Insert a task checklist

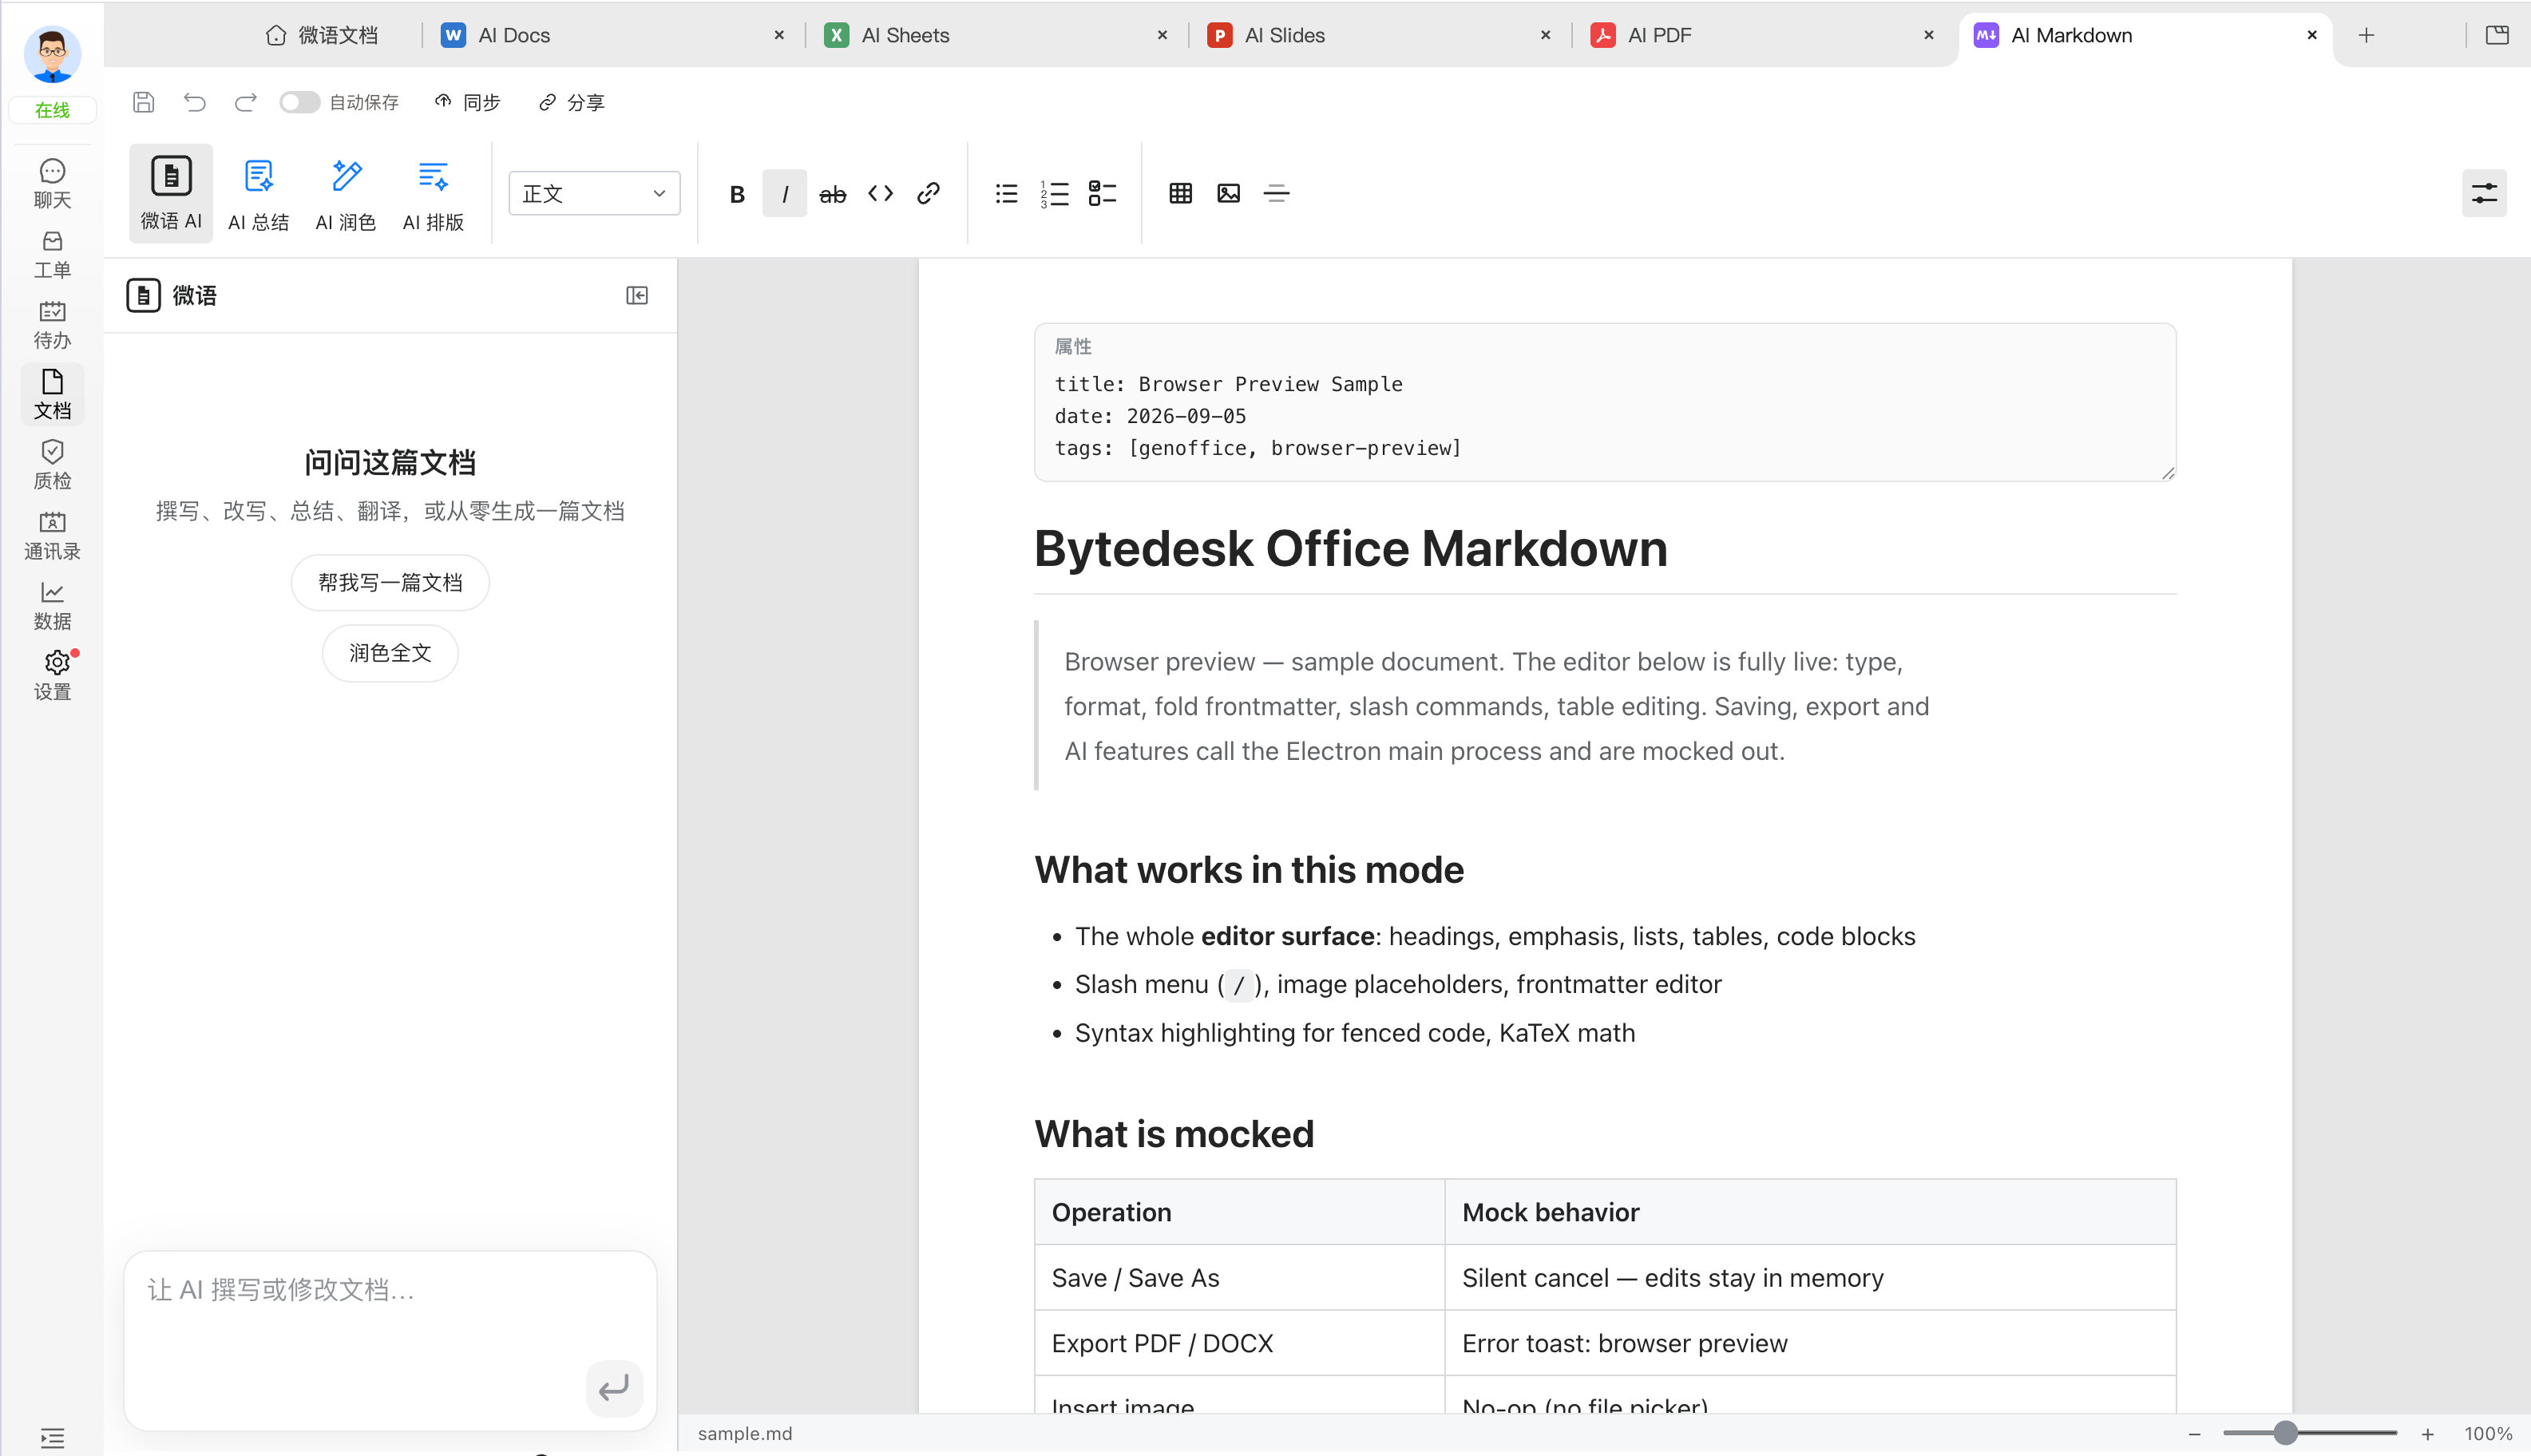[1103, 193]
